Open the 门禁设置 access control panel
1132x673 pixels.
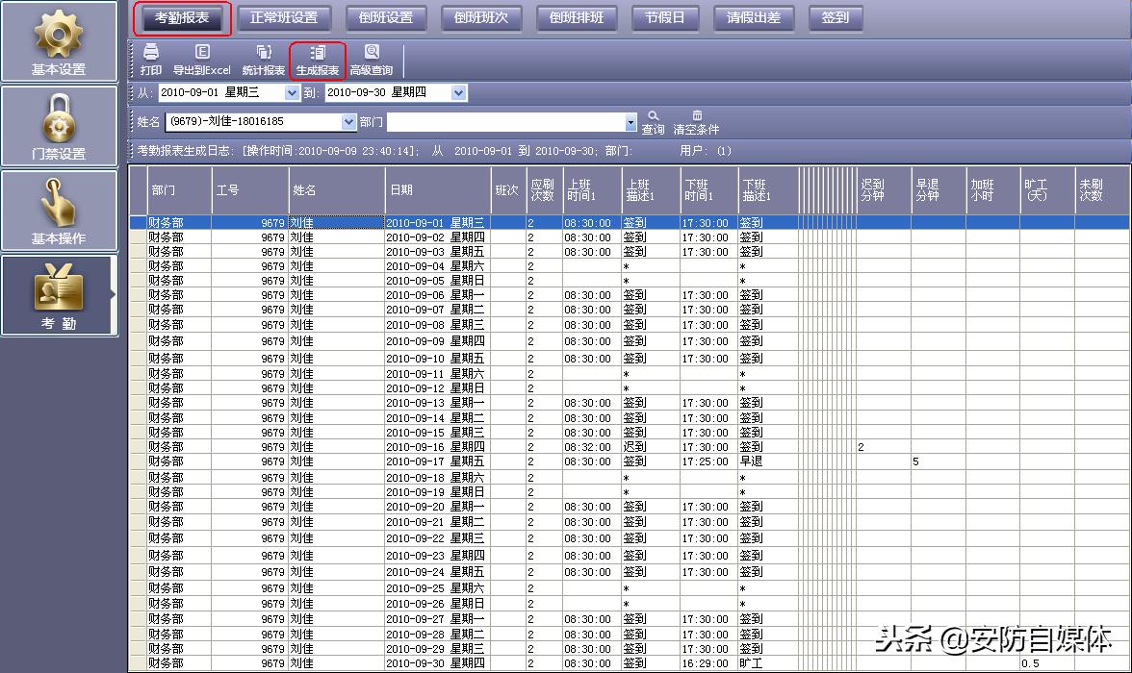point(60,125)
